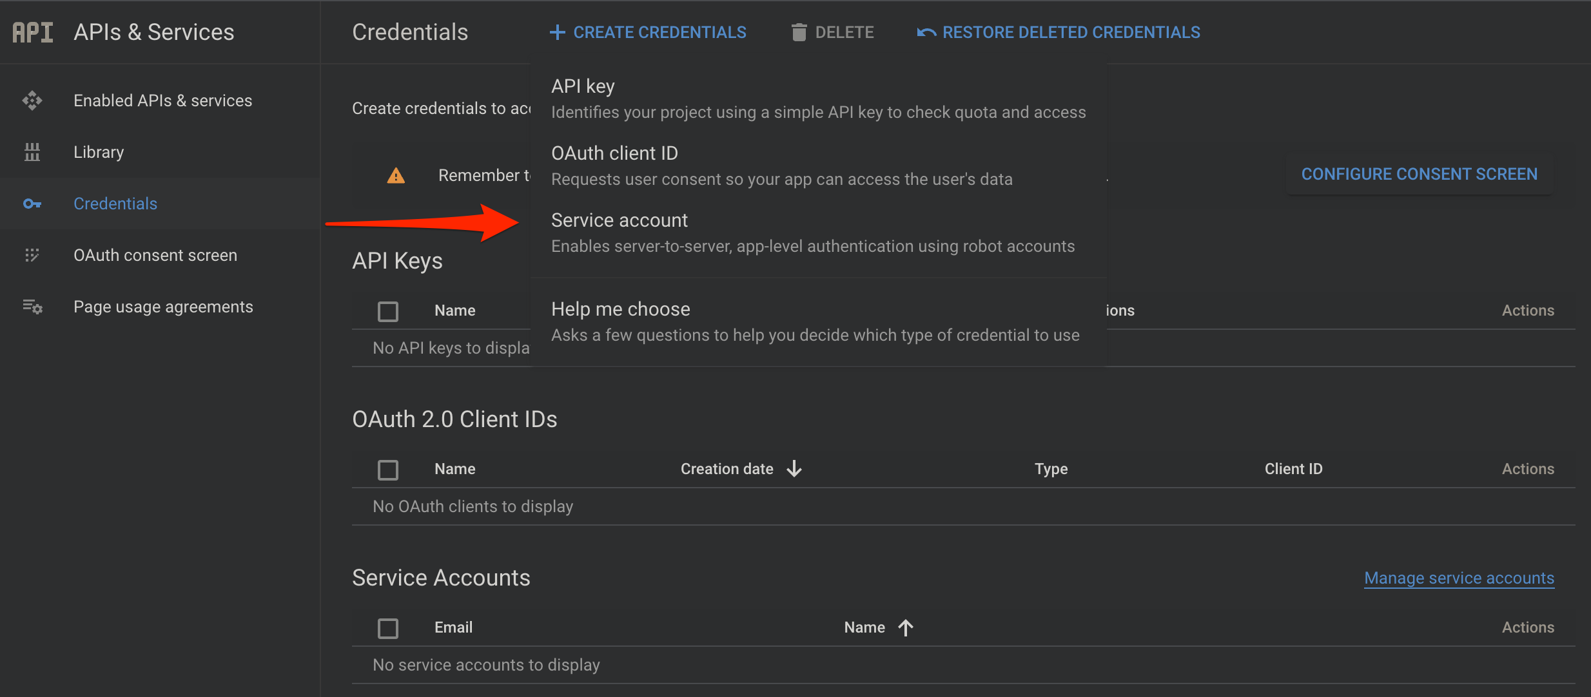Click the Credentials key icon
The image size is (1591, 697).
click(32, 204)
